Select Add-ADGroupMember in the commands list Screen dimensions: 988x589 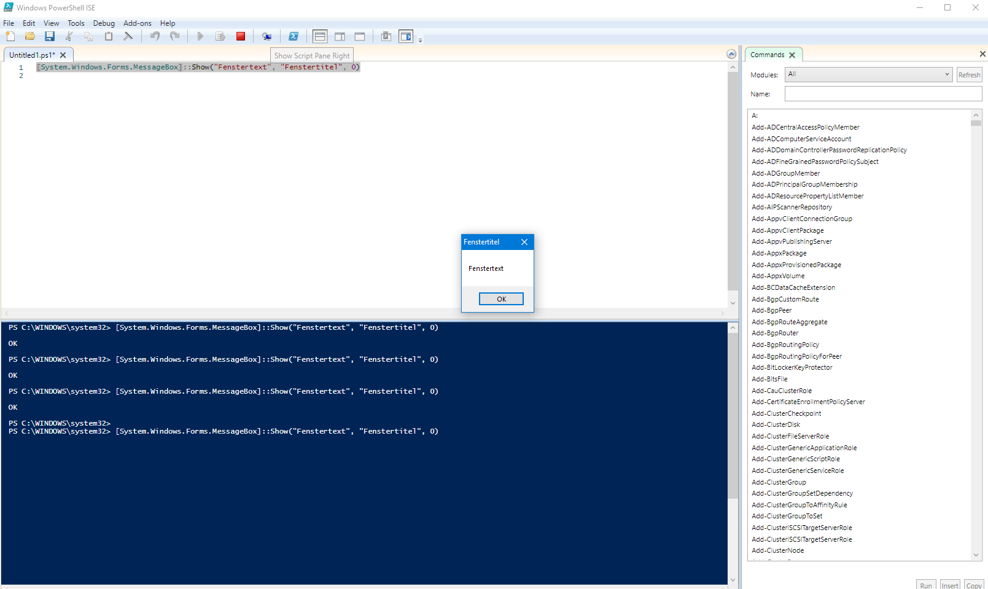pos(785,173)
